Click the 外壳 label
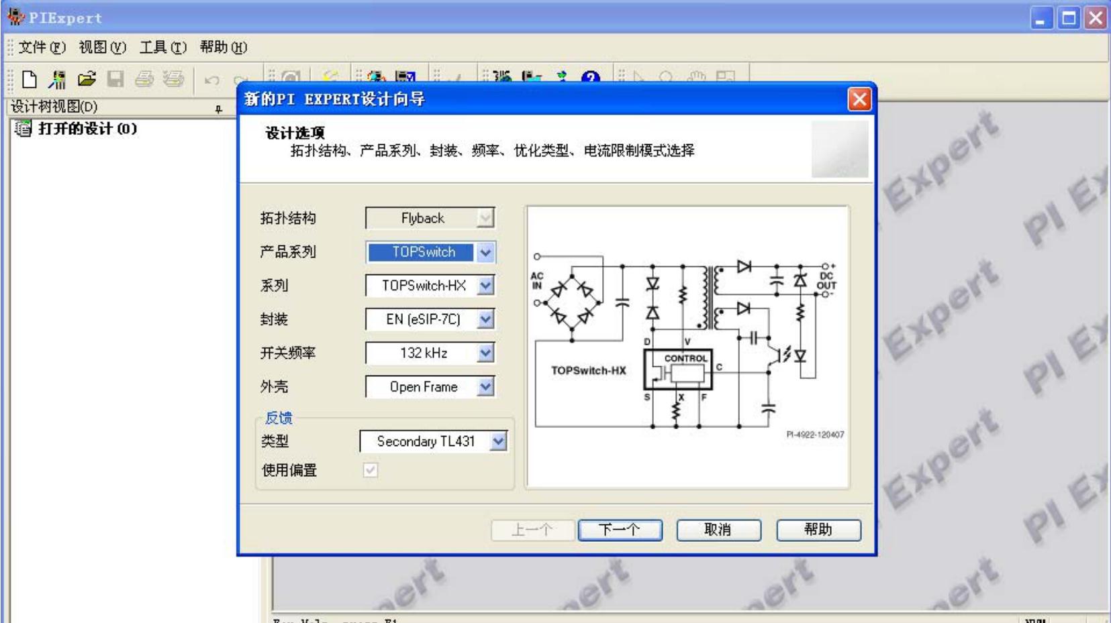Viewport: 1111px width, 623px height. [x=274, y=387]
